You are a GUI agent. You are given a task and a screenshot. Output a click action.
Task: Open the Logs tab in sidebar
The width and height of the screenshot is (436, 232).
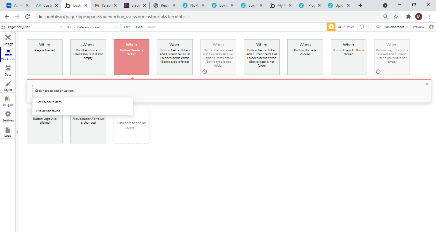(x=8, y=131)
